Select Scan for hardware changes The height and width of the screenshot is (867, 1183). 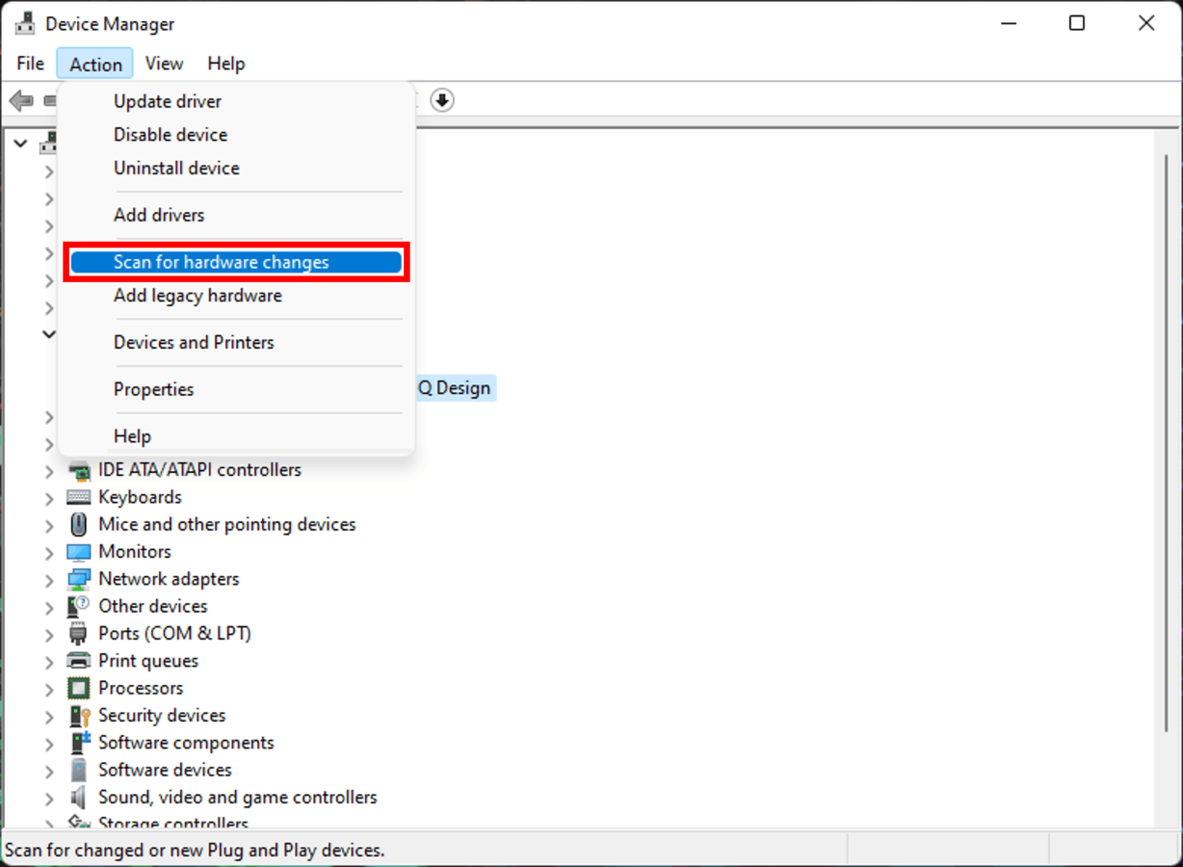tap(221, 261)
